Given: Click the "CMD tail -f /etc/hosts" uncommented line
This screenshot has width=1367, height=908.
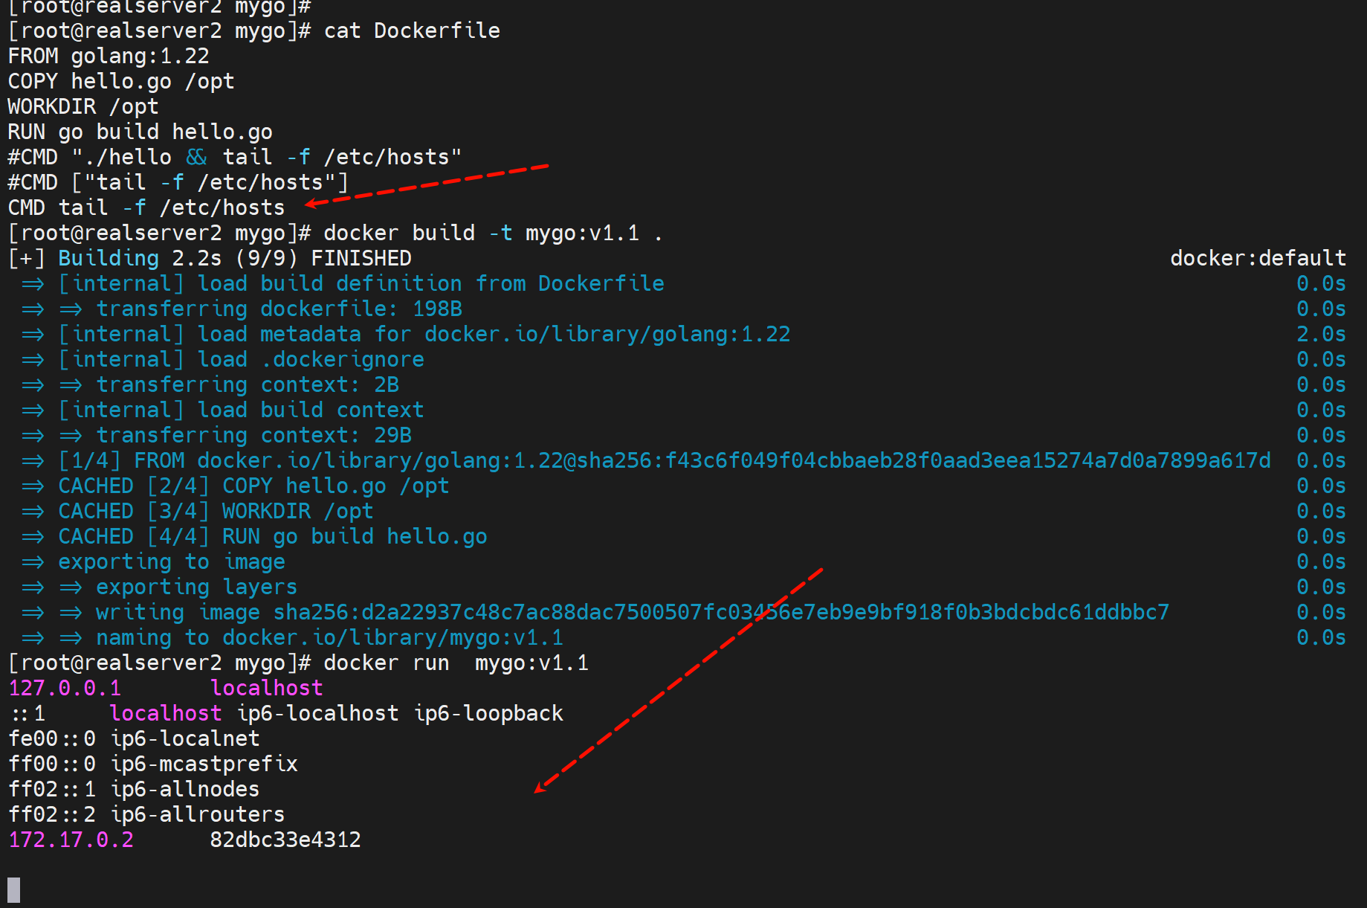Looking at the screenshot, I should point(146,208).
